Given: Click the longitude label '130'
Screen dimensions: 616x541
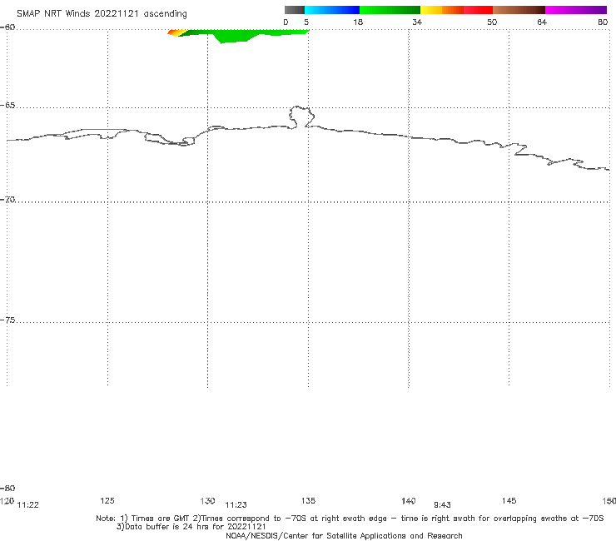Looking at the screenshot, I should coord(207,500).
